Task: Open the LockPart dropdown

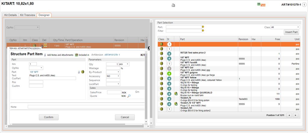Action: [113, 84]
